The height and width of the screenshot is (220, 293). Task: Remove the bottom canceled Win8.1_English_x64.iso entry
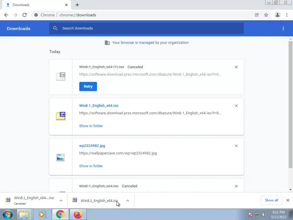tap(236, 186)
